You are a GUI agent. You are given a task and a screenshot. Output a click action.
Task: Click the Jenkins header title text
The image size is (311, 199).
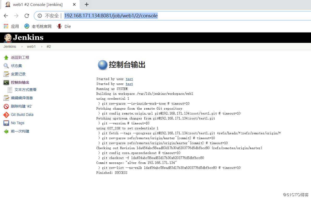(x=28, y=37)
